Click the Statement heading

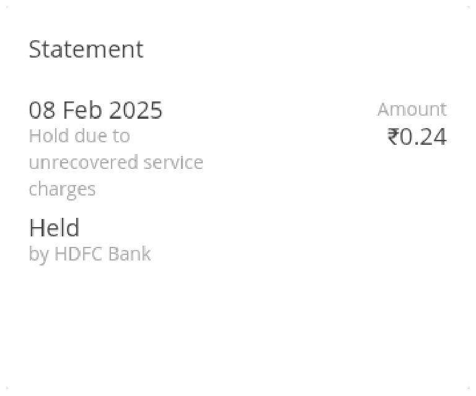[86, 49]
